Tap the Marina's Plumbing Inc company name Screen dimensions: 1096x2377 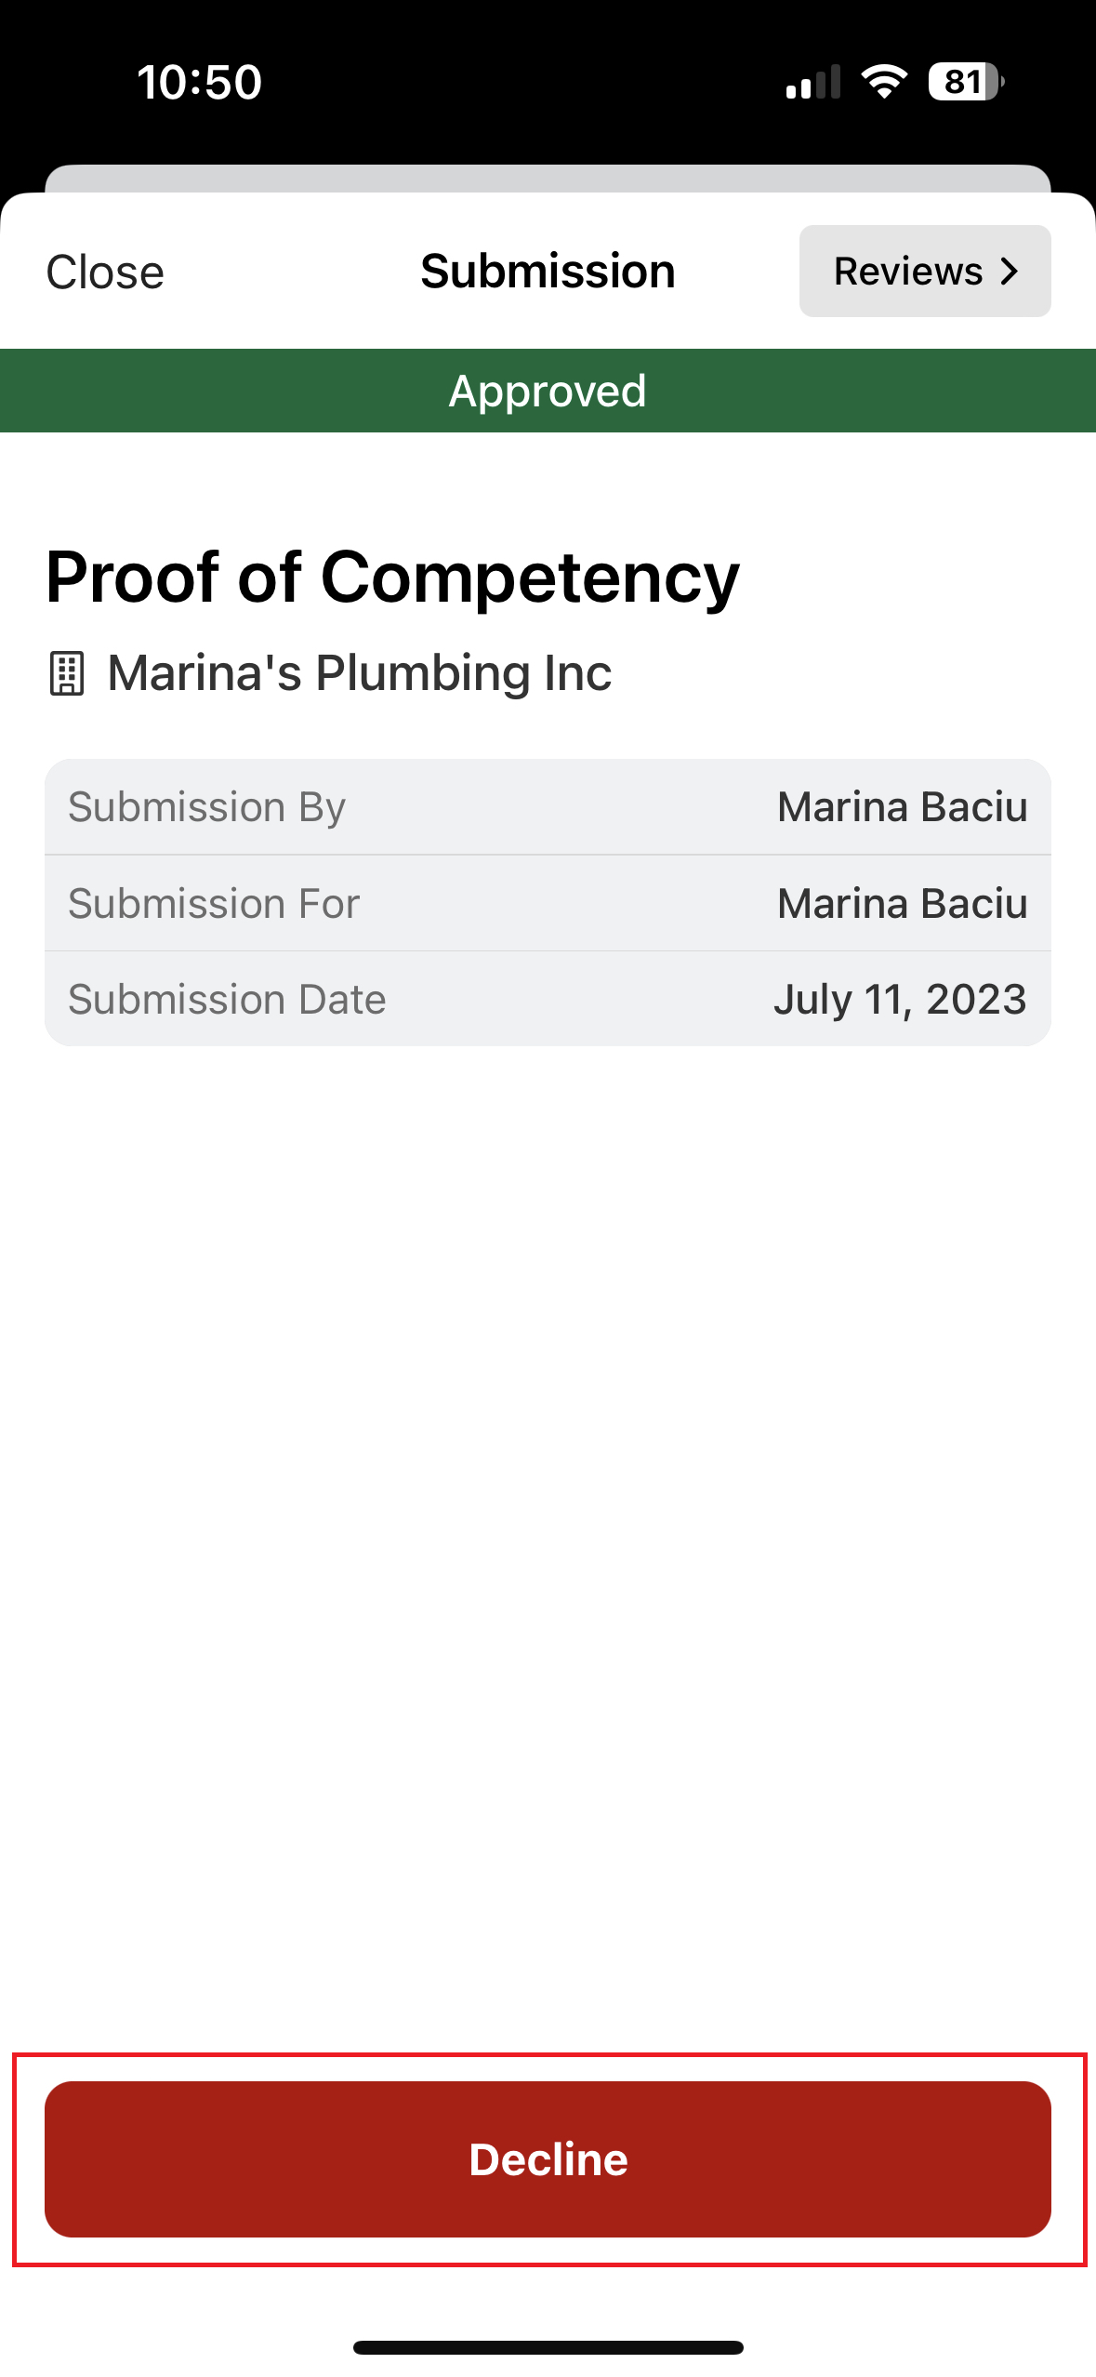[360, 672]
